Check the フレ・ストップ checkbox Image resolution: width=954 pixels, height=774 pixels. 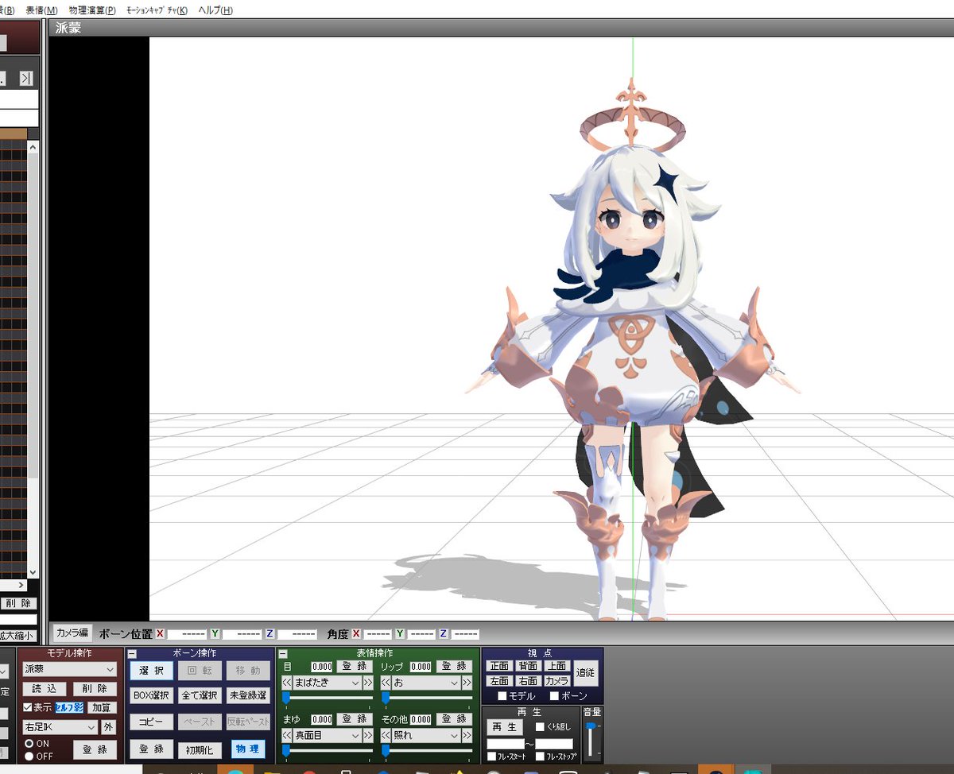541,757
